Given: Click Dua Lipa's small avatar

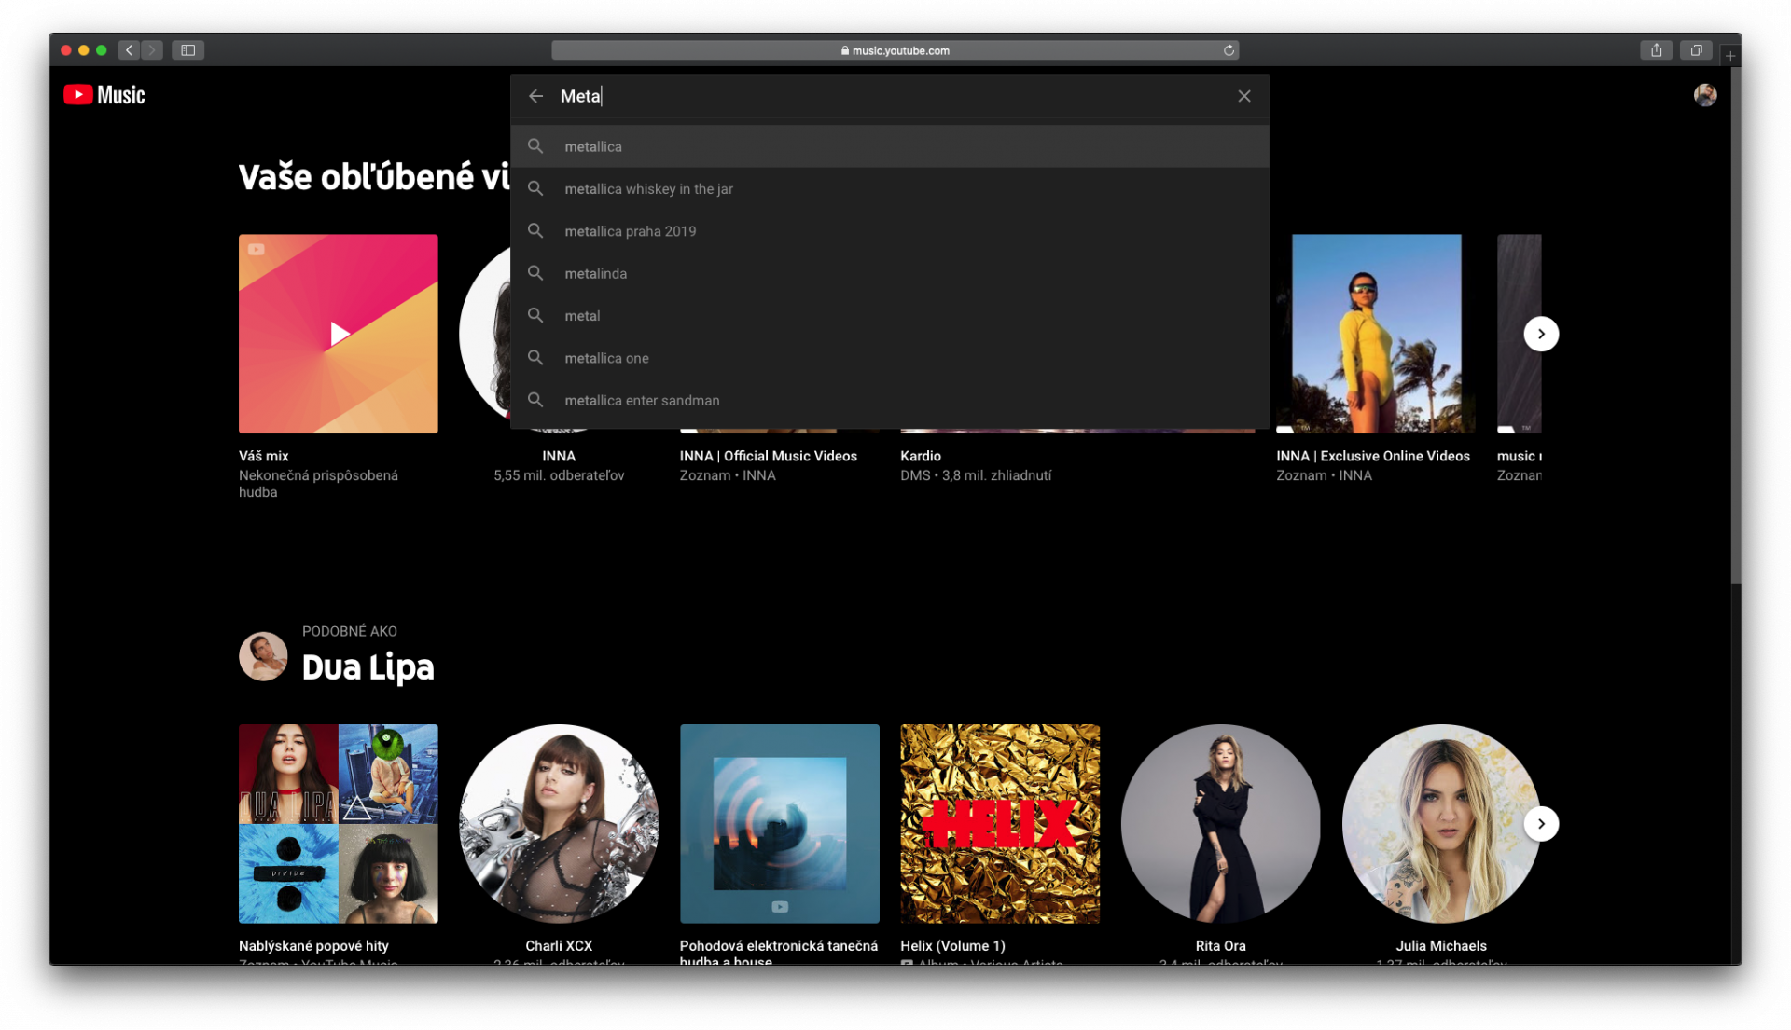Looking at the screenshot, I should click(263, 656).
